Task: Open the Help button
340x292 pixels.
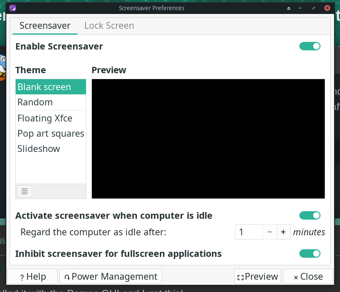Action: pos(33,277)
